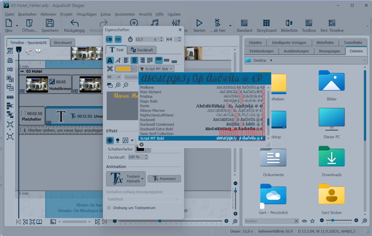Select Rockwell font from the list
372x236 pixels.
(148, 120)
